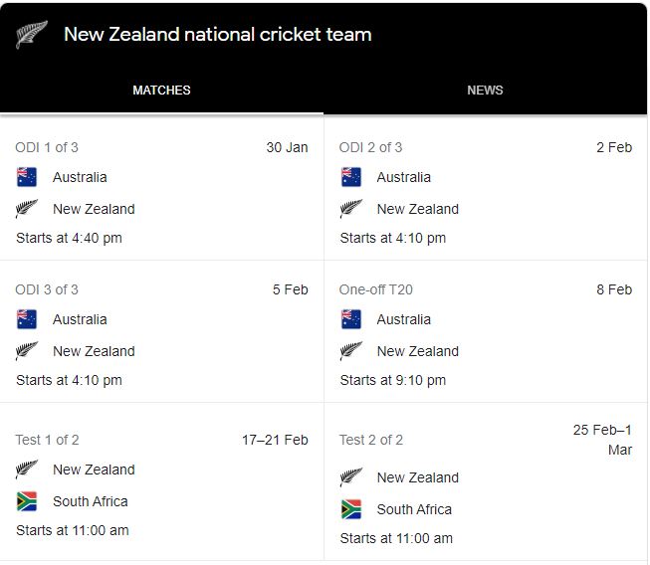Select the South Africa flag in Test 2 of 2

click(x=351, y=509)
